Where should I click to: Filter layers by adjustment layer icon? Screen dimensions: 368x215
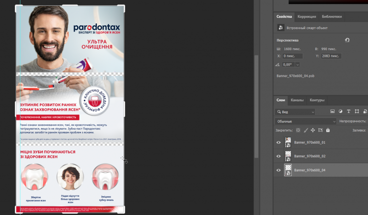341,111
